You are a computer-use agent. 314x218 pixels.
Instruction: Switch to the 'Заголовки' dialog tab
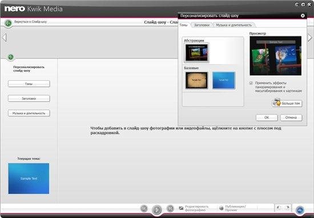[202, 25]
